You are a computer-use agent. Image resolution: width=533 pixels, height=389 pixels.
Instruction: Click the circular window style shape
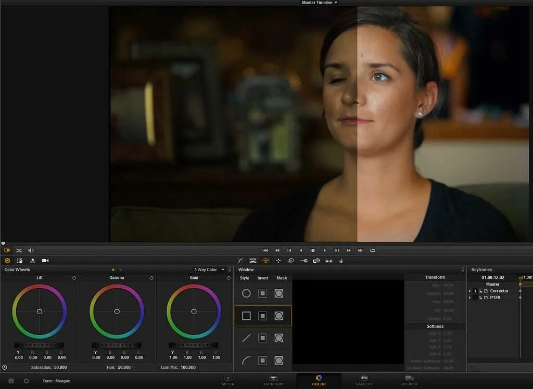[x=246, y=293]
